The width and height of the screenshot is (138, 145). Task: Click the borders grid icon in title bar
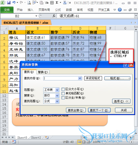click(52, 2)
